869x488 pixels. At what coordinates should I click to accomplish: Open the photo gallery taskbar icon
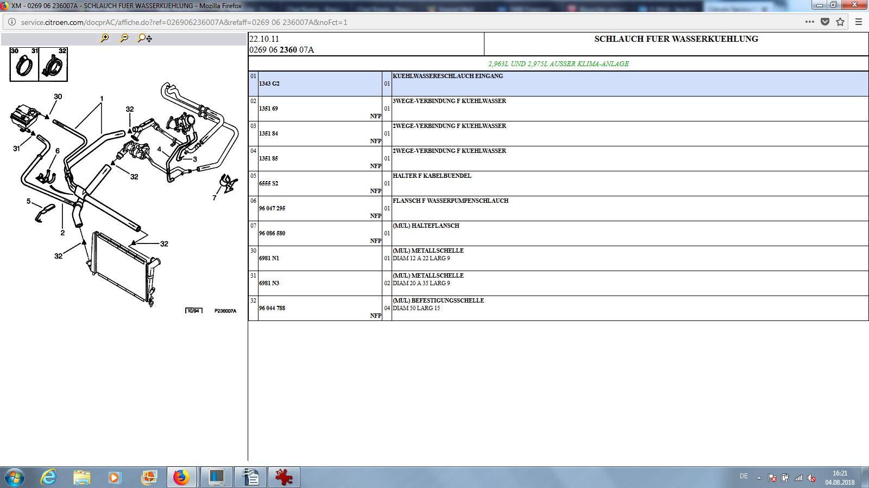click(x=148, y=477)
